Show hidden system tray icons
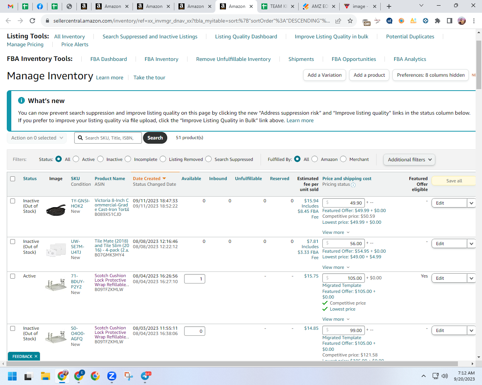 pyautogui.click(x=424, y=376)
